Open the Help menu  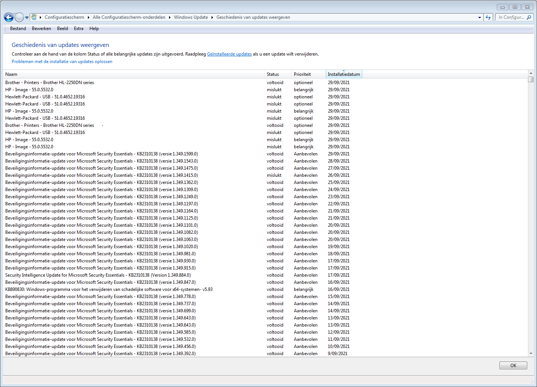point(94,29)
